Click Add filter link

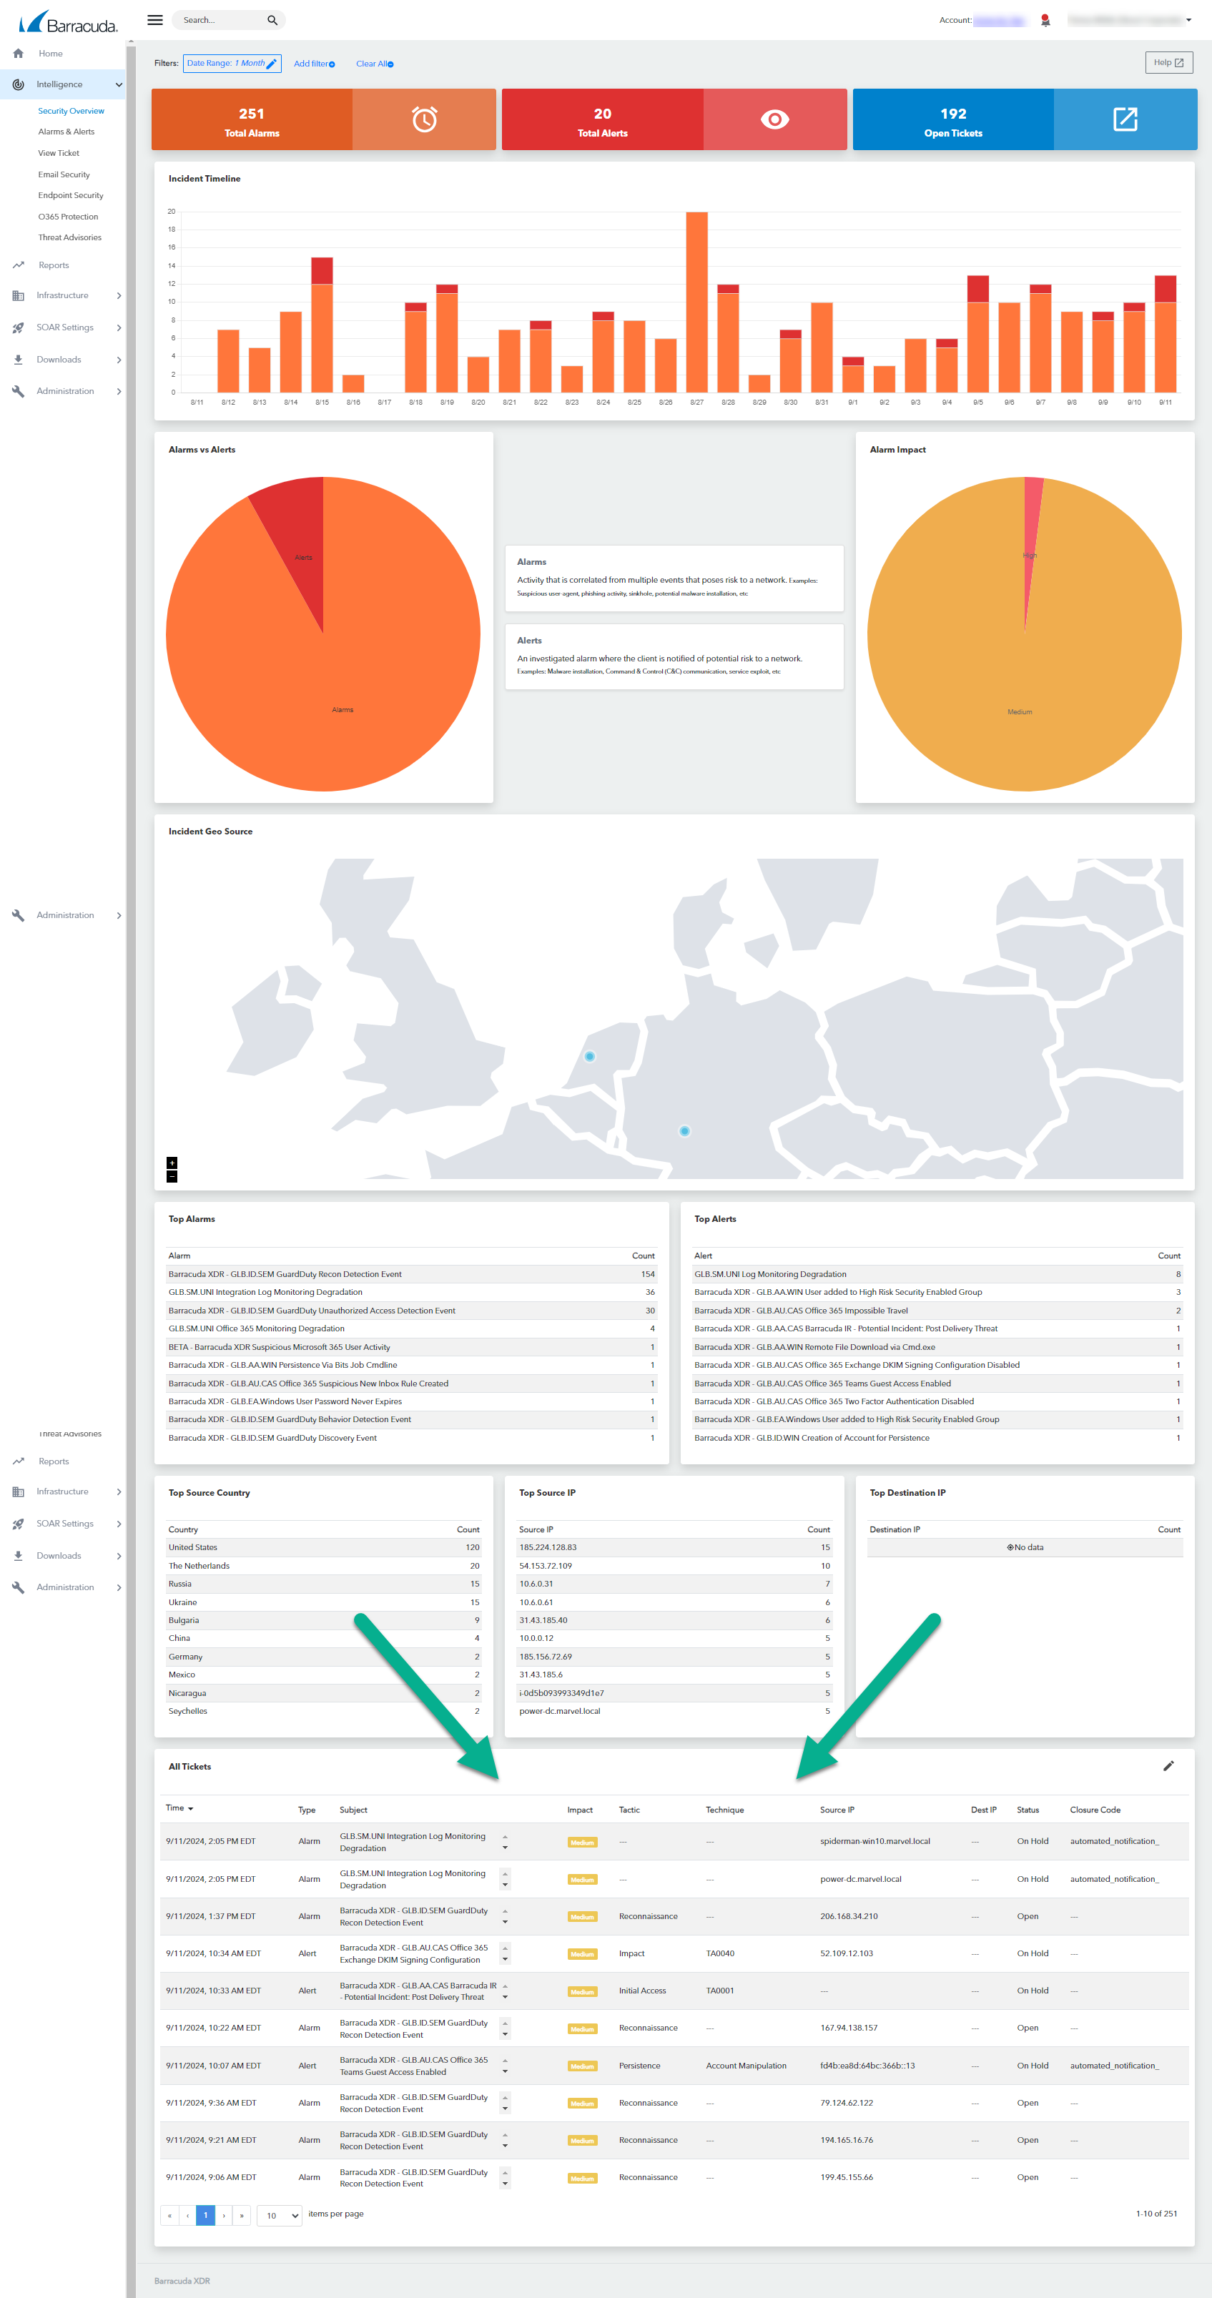[x=314, y=64]
